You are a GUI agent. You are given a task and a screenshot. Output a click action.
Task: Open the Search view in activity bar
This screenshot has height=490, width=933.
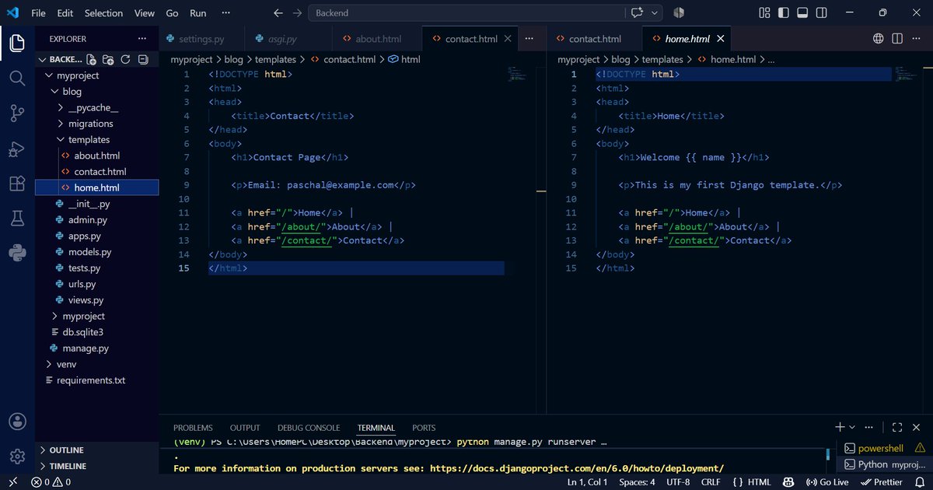(x=17, y=78)
